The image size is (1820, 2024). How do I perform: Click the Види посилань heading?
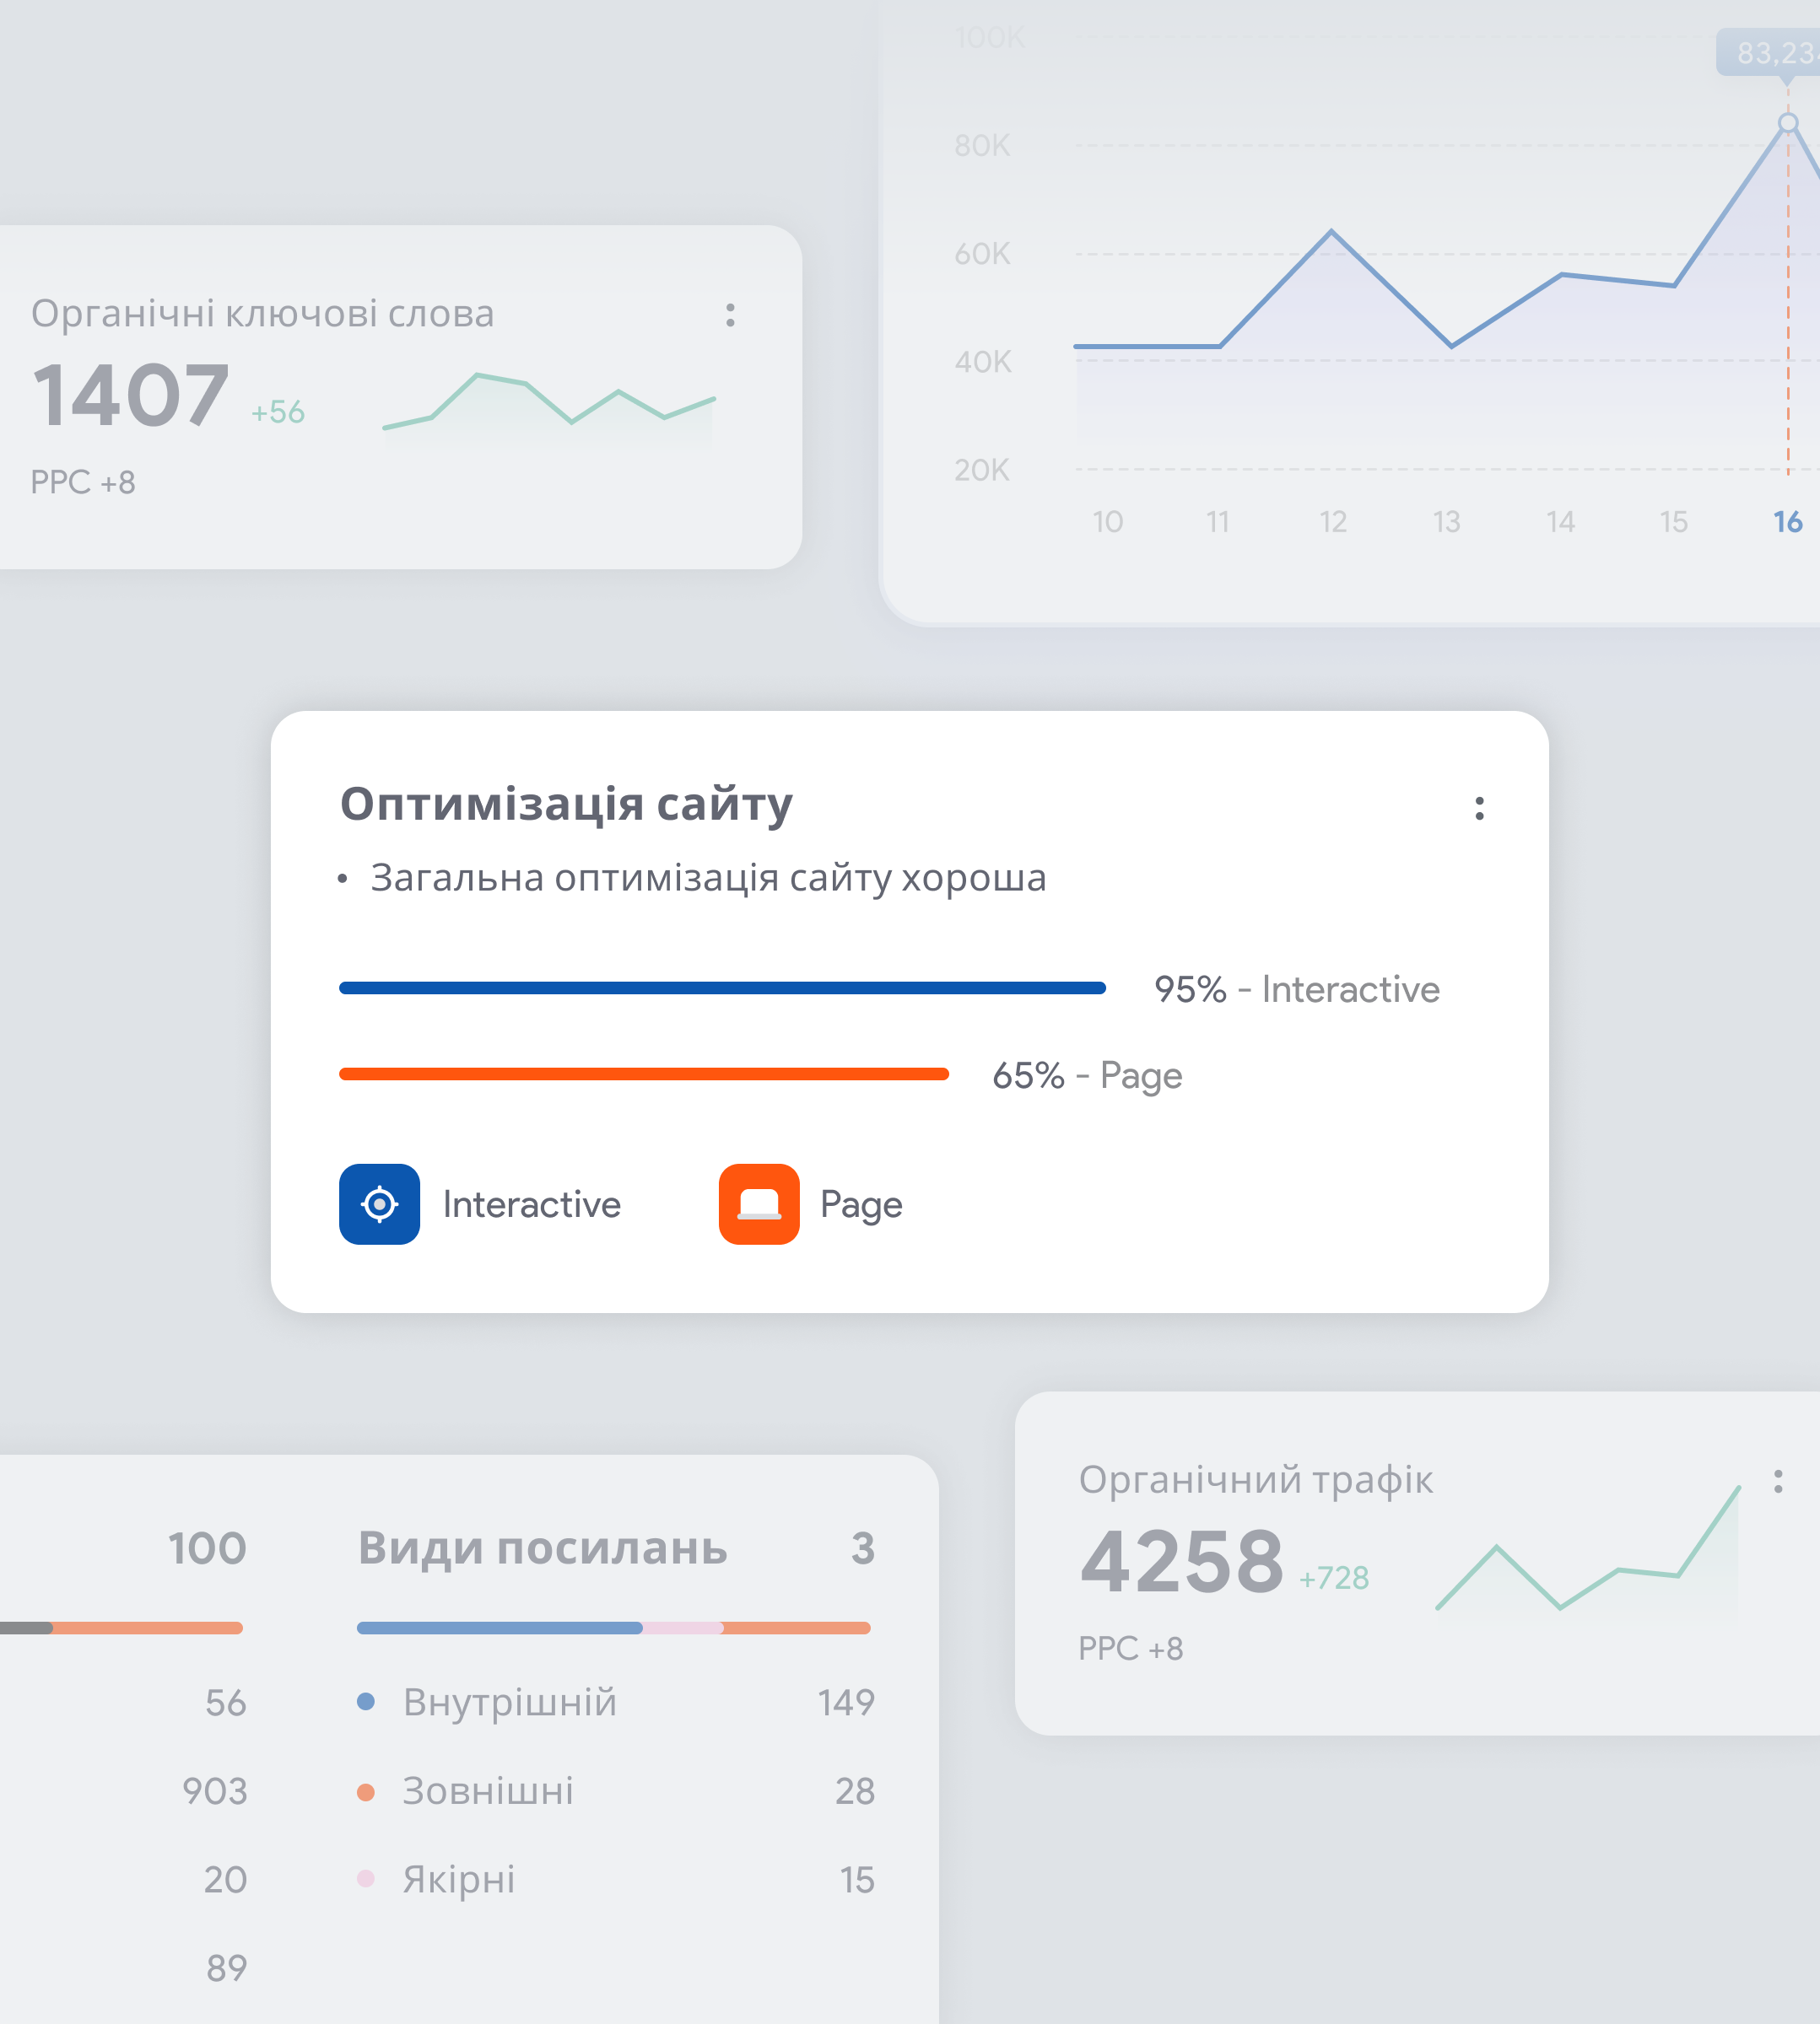[542, 1548]
